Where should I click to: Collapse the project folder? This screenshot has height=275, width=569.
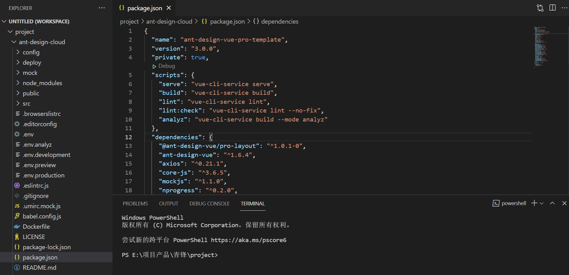(x=10, y=32)
